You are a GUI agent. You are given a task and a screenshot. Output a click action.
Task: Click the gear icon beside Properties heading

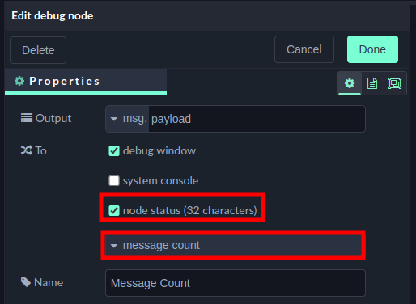(19, 81)
